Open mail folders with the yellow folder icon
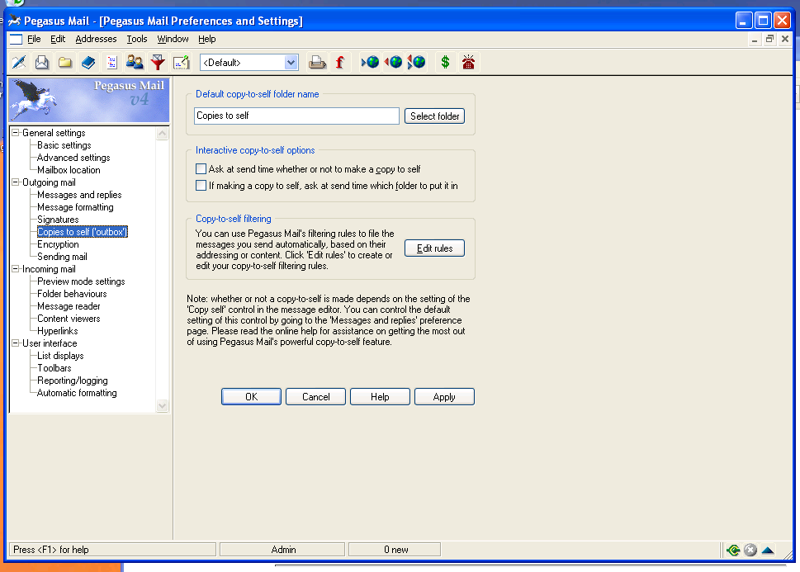Screen dimensions: 800x572 pyautogui.click(x=64, y=62)
